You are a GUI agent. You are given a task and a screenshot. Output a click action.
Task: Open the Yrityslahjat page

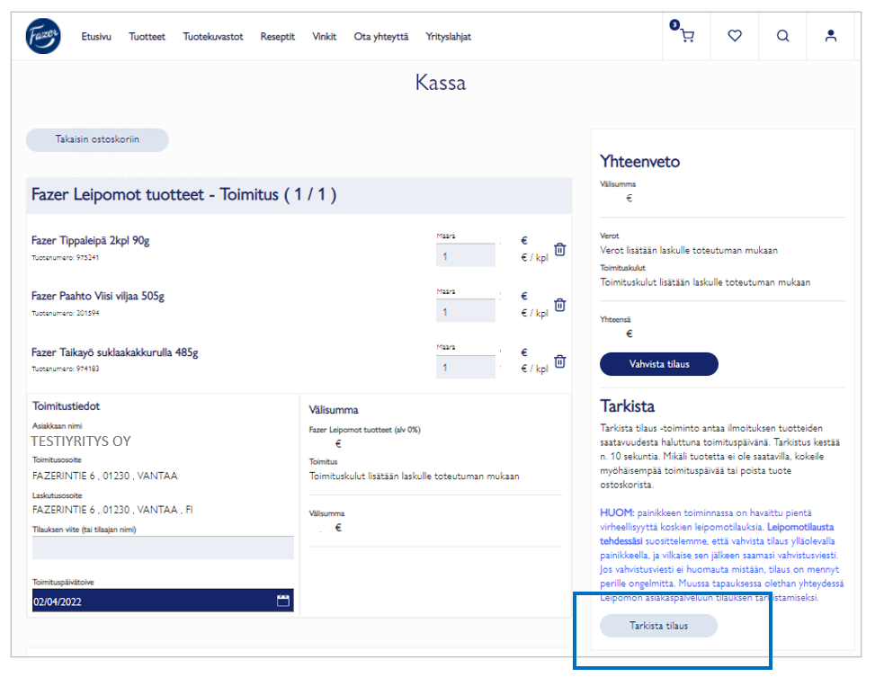click(x=448, y=37)
